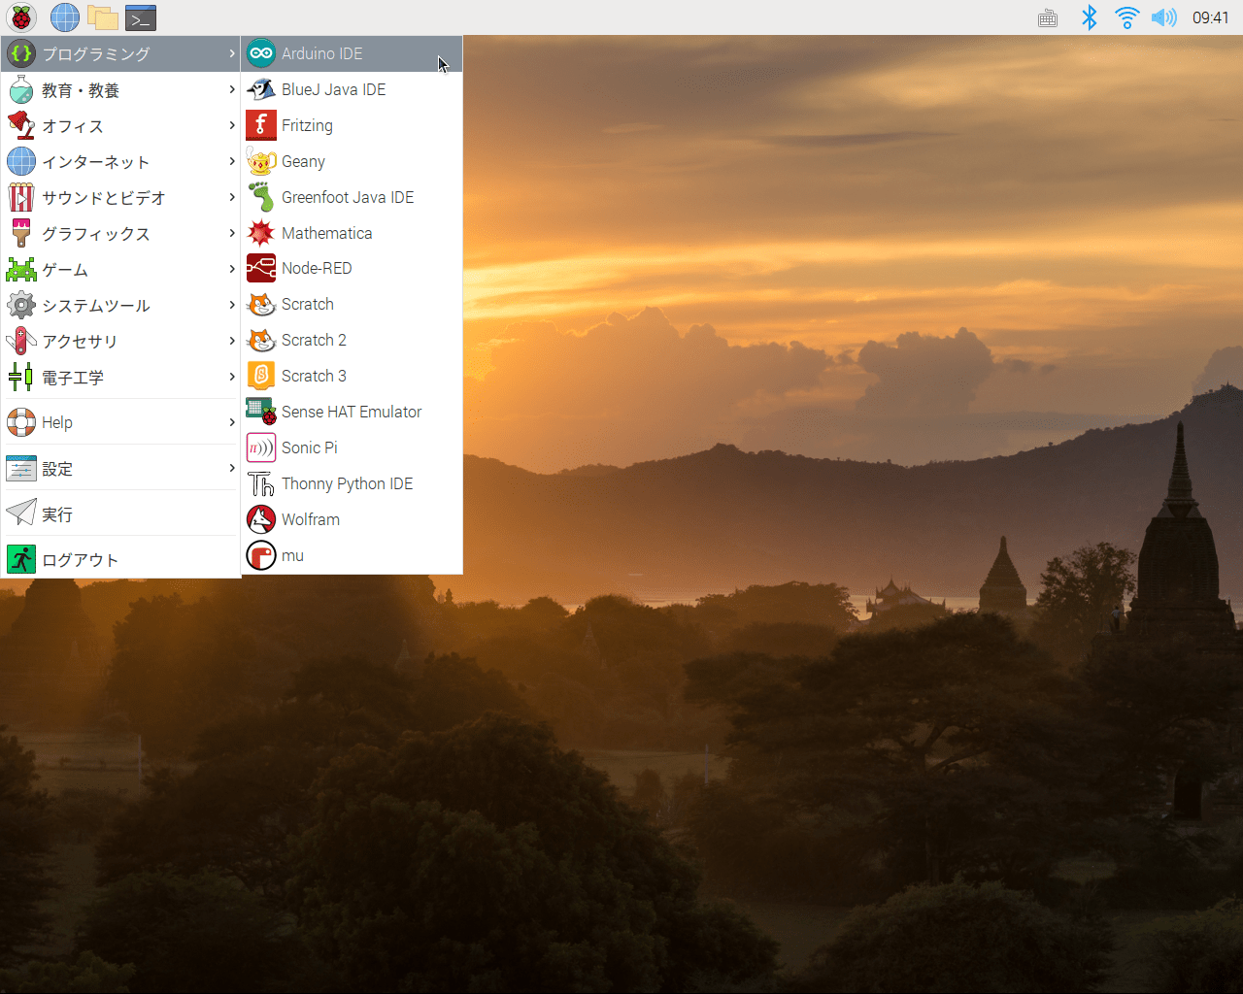1243x994 pixels.
Task: Click the clock showing 09:41
Action: tap(1210, 17)
